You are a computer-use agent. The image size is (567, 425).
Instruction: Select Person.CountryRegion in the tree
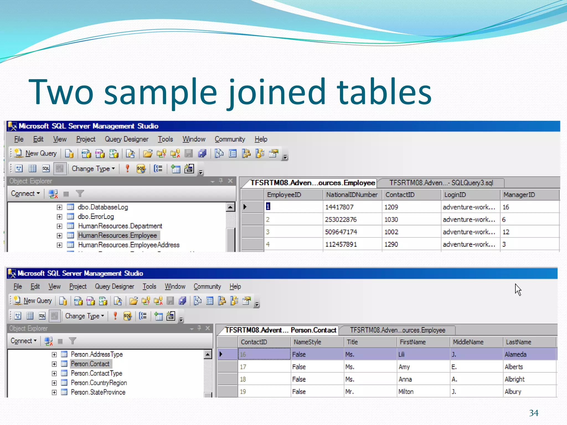point(99,383)
